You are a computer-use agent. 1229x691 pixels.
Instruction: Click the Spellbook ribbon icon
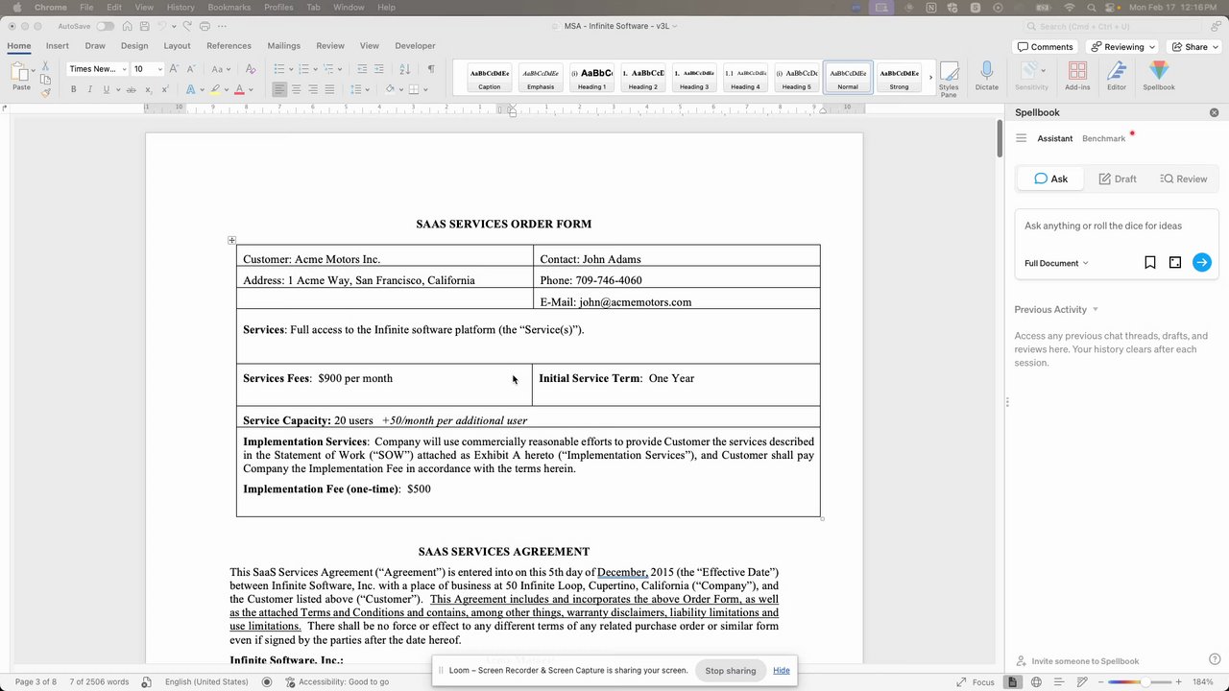[1159, 76]
